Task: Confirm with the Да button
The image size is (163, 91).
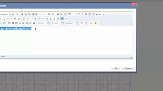Action: pyautogui.click(x=116, y=68)
